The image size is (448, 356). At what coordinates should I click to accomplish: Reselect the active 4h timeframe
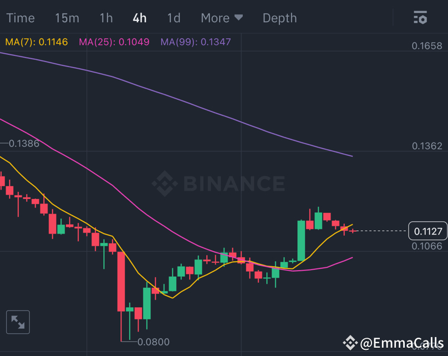[139, 18]
